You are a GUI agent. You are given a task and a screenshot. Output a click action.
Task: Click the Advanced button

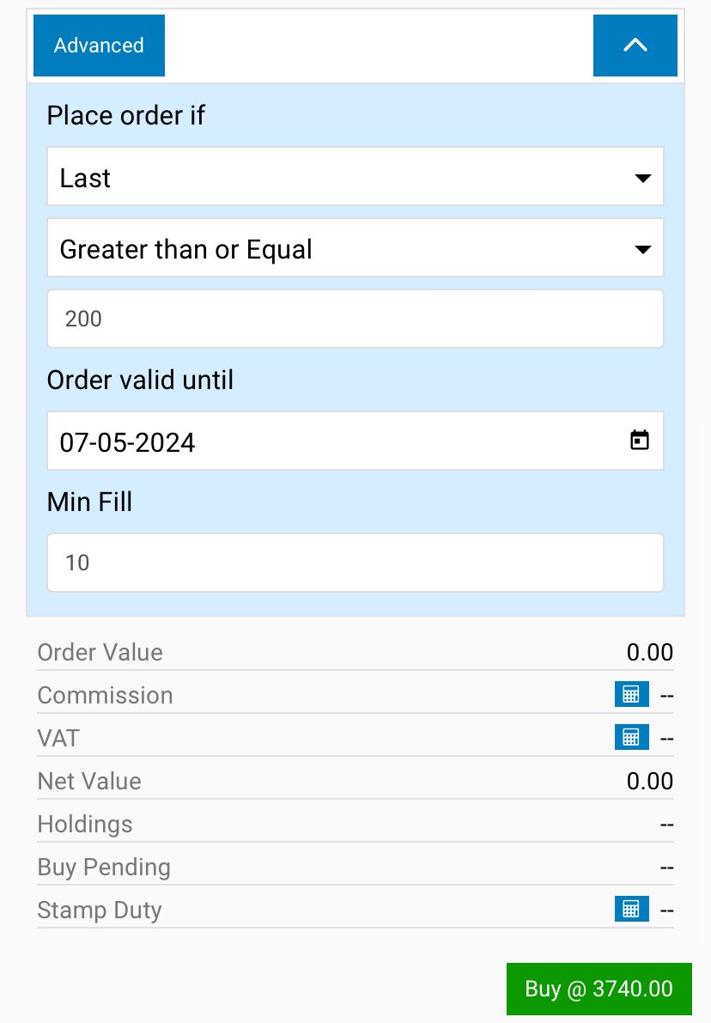coord(99,45)
